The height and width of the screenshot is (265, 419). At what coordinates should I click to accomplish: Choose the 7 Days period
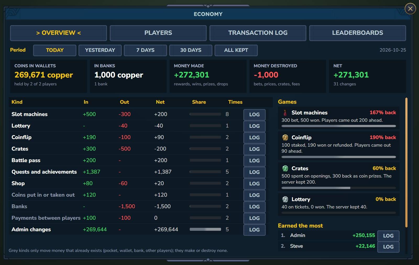tap(145, 50)
